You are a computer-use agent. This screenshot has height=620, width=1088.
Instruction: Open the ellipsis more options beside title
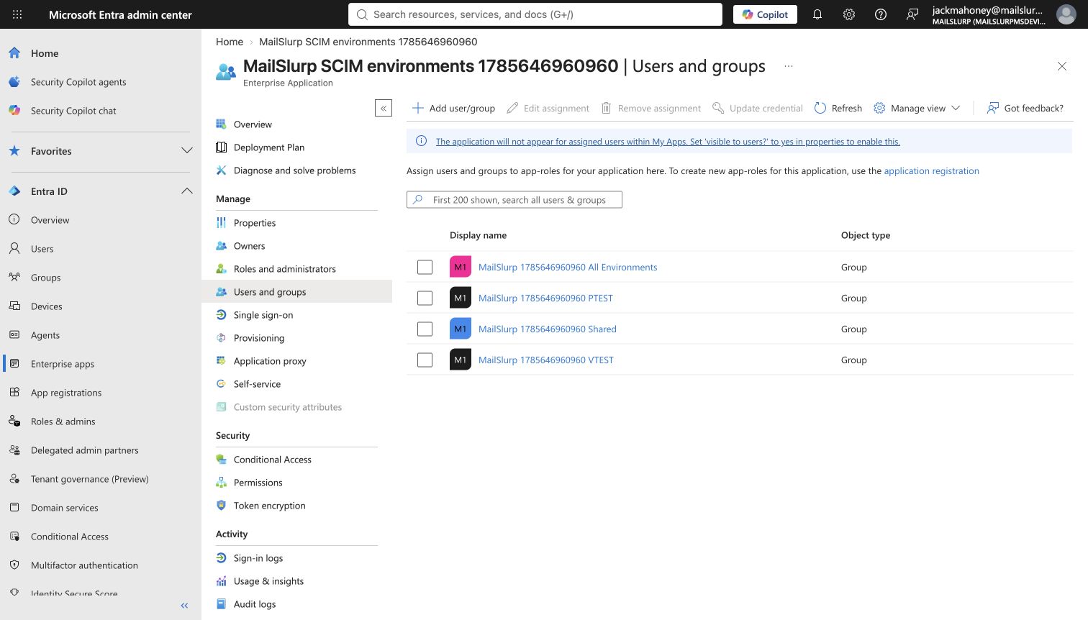pos(789,66)
